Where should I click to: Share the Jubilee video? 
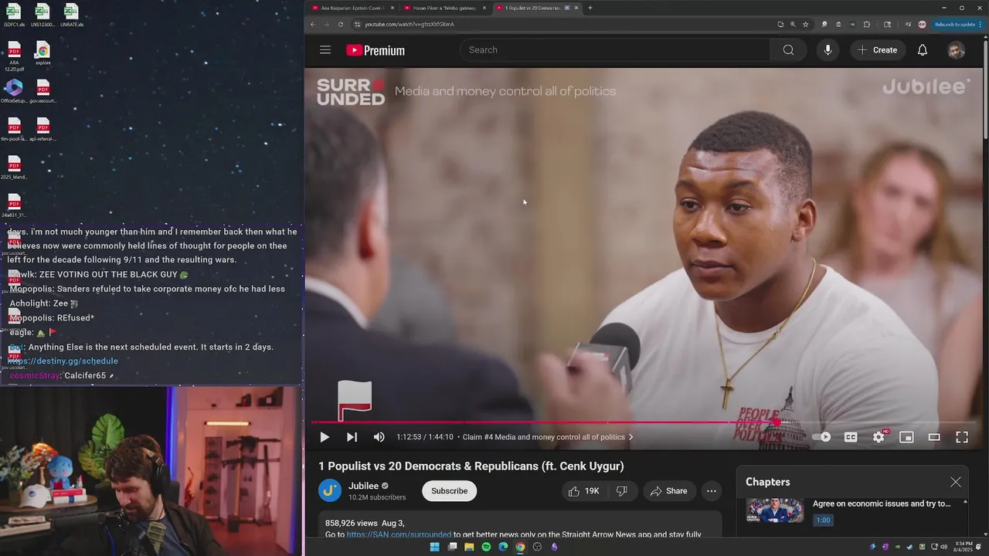point(668,491)
